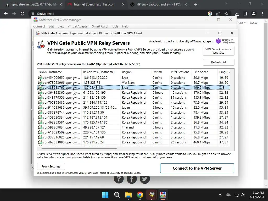Open Edit menu in SoftEther manager

(x=51, y=26)
